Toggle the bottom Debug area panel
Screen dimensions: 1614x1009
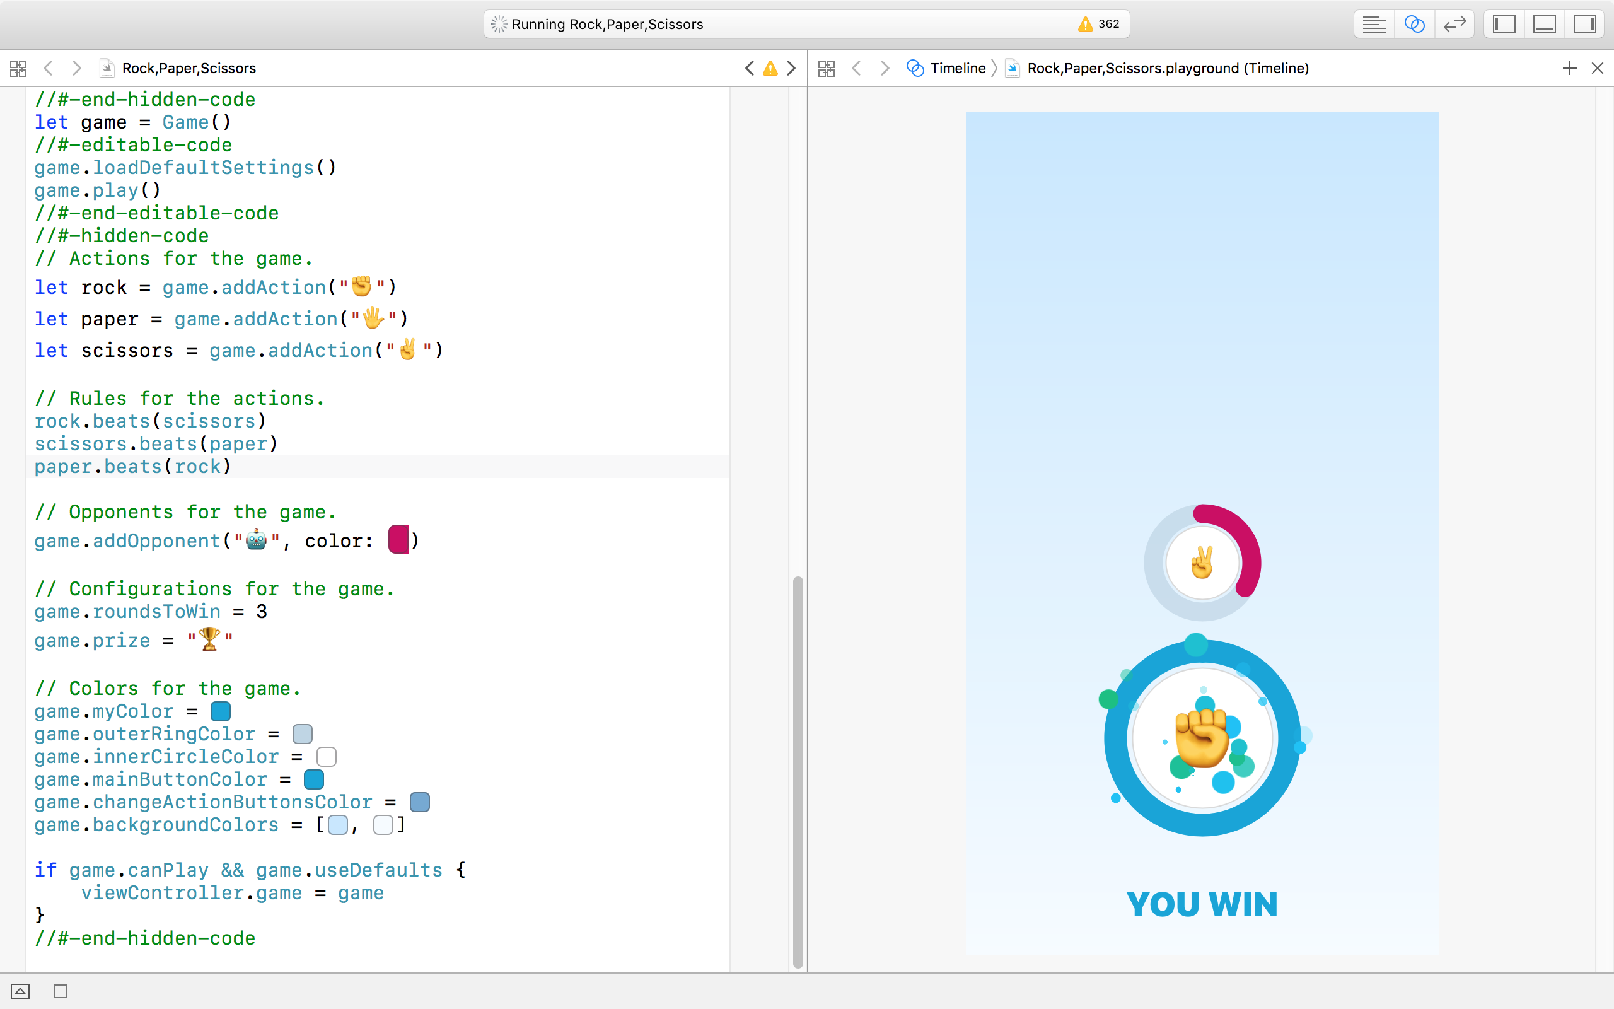click(x=1544, y=25)
